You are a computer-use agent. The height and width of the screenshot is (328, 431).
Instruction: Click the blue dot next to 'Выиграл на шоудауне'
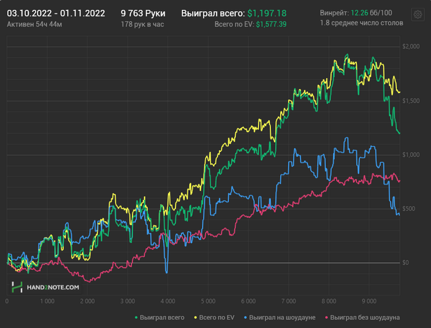coord(246,318)
